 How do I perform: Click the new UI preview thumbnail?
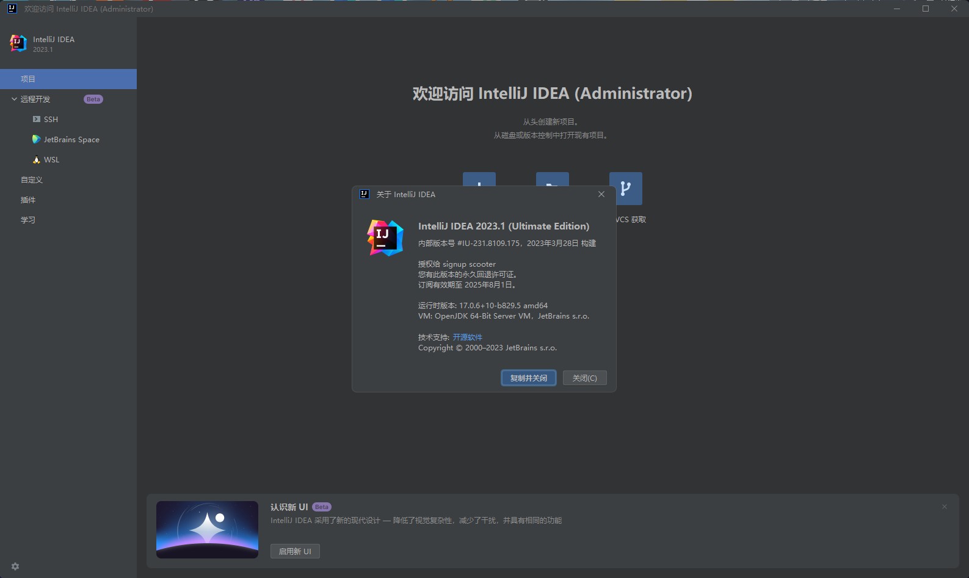coord(207,530)
